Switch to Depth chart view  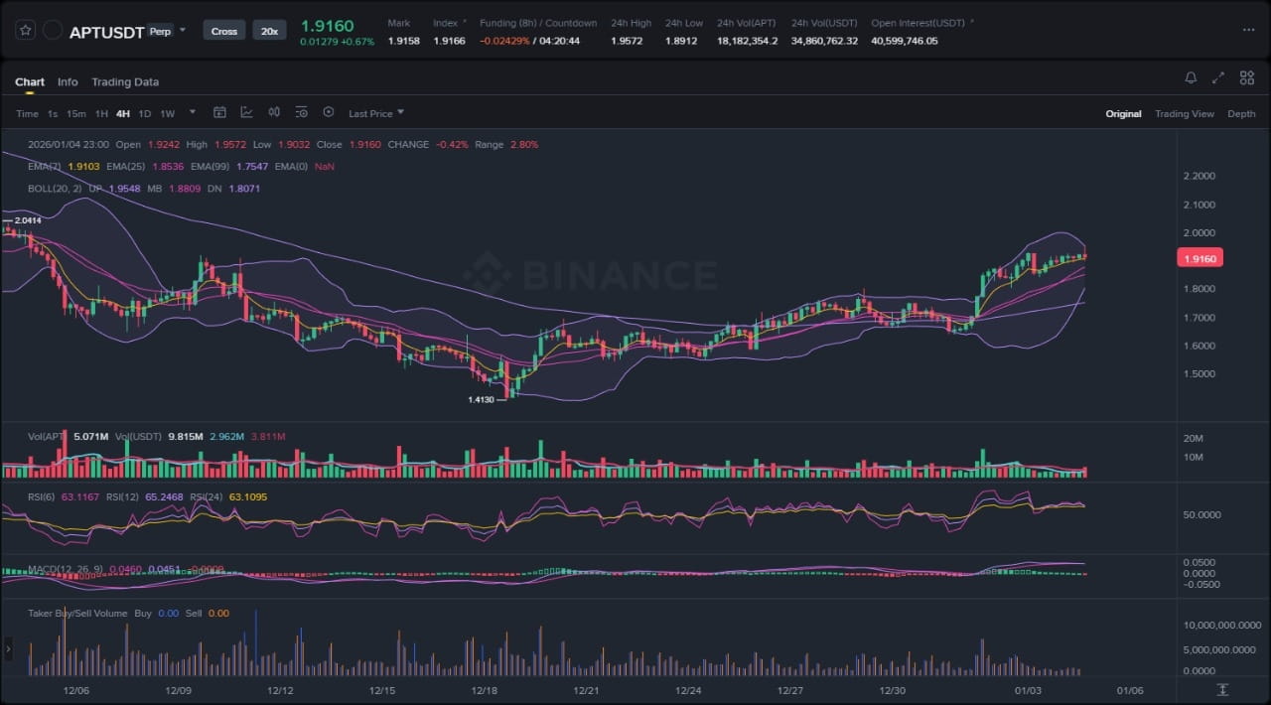[x=1241, y=113]
